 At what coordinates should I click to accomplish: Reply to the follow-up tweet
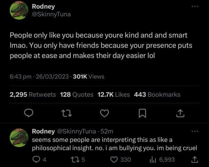click(34, 159)
